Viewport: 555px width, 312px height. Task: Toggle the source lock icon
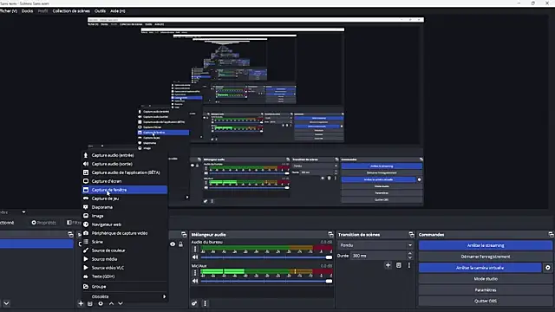(x=181, y=244)
